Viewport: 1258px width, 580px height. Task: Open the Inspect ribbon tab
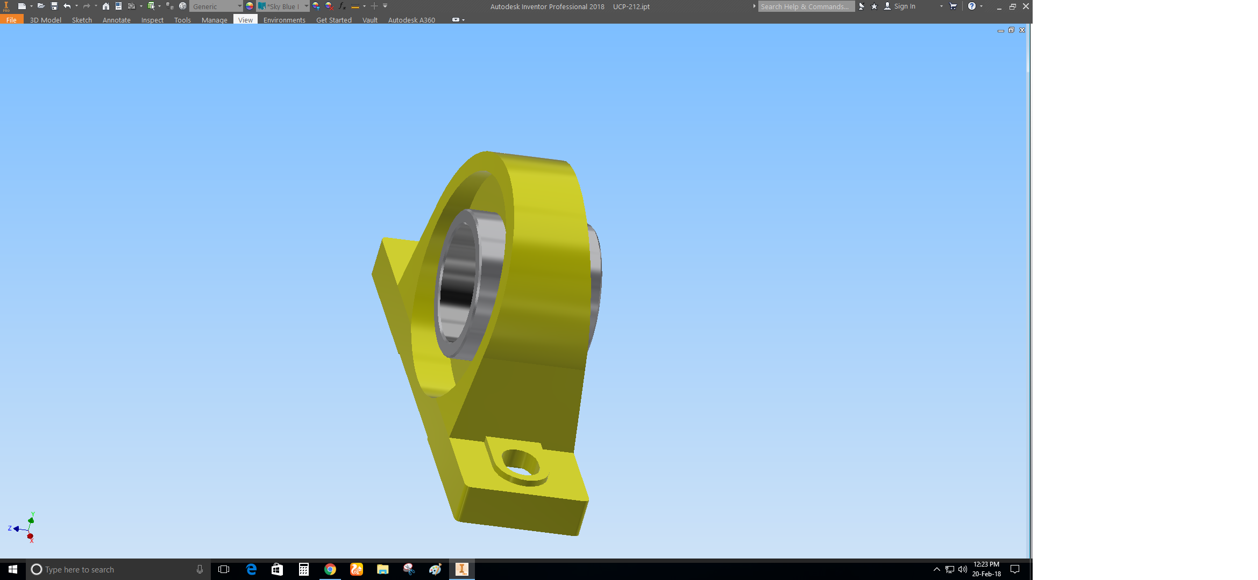coord(152,20)
